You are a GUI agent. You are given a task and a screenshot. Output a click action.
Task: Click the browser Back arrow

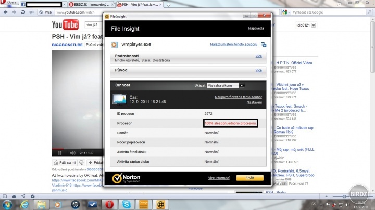pyautogui.click(x=6, y=12)
